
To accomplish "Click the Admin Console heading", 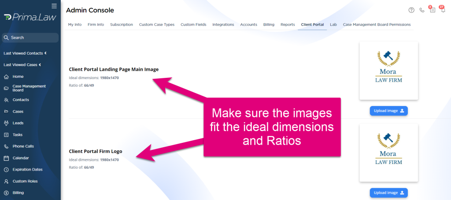I will [x=90, y=11].
